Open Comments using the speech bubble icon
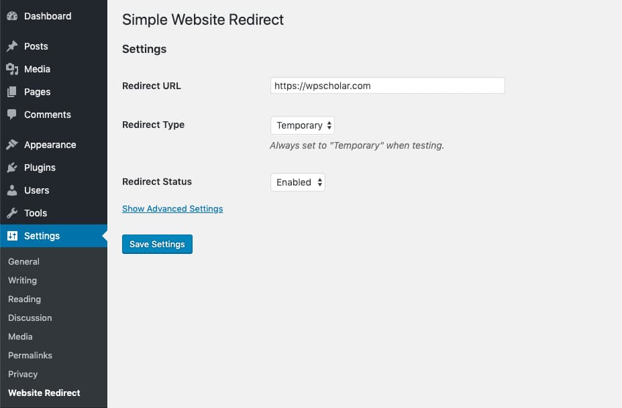Screen dimensions: 622x408 pos(13,115)
